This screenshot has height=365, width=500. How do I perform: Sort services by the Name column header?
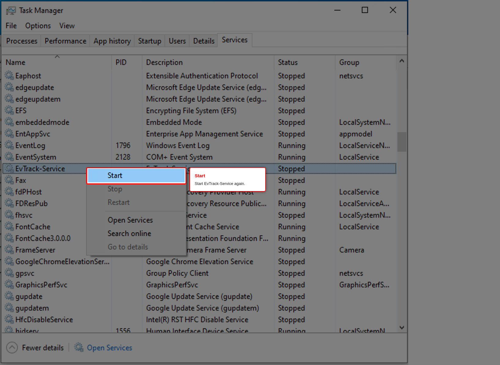[x=57, y=62]
